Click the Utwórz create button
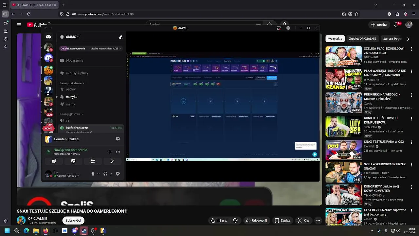The height and width of the screenshot is (236, 419). click(379, 25)
